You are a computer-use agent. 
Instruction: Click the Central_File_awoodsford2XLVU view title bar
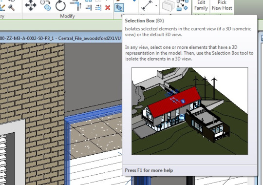[60, 38]
